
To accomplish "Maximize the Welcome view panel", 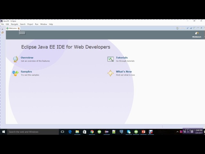I will tap(201, 28).
